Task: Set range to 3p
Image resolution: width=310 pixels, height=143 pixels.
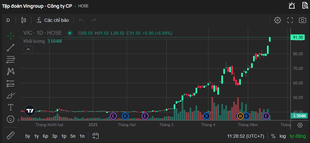Action: (x=55, y=136)
